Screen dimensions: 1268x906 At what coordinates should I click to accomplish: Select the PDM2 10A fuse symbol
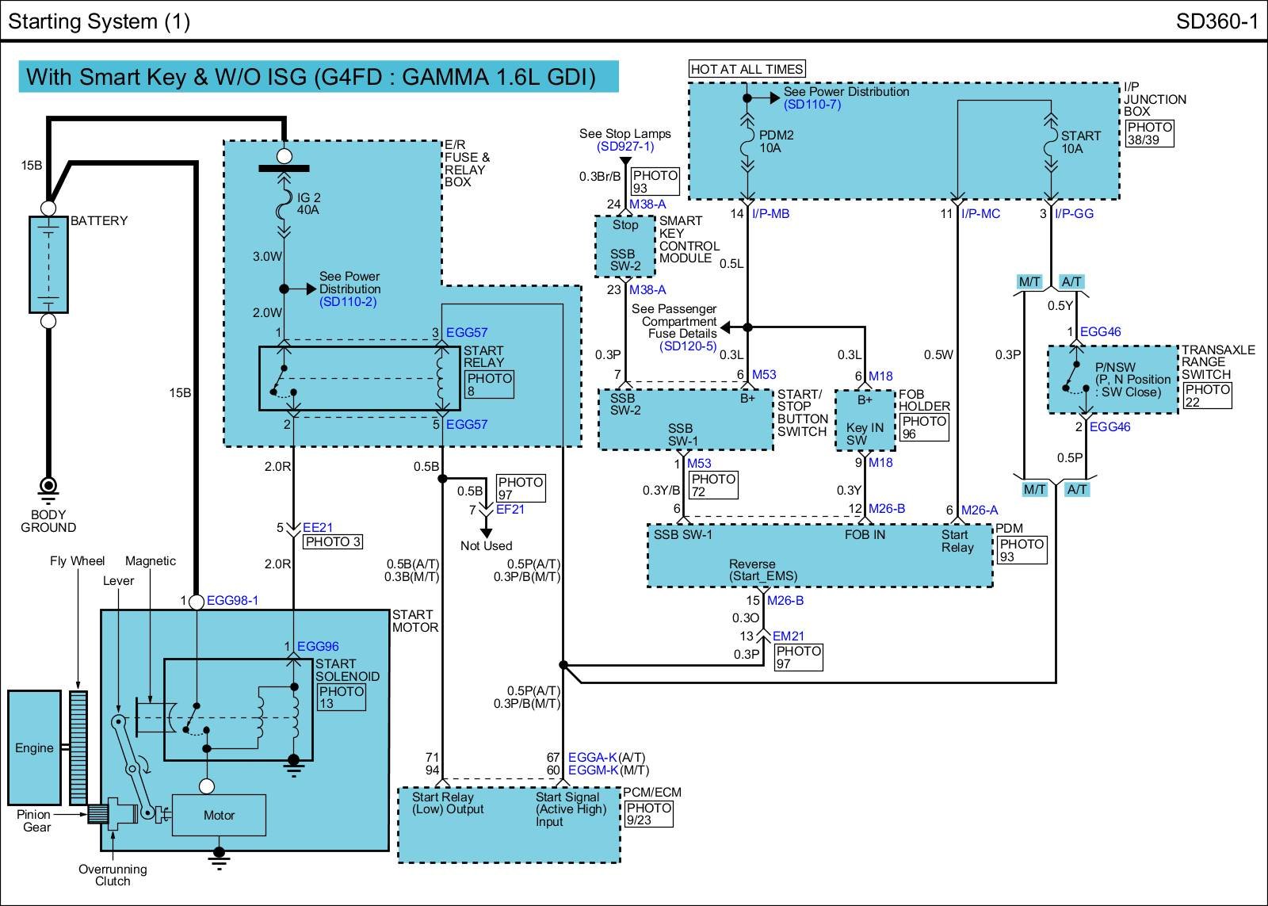(747, 143)
